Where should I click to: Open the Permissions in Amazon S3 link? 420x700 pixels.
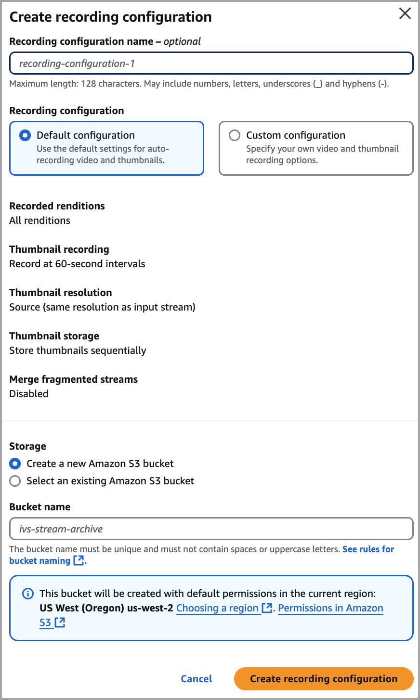pyautogui.click(x=330, y=608)
